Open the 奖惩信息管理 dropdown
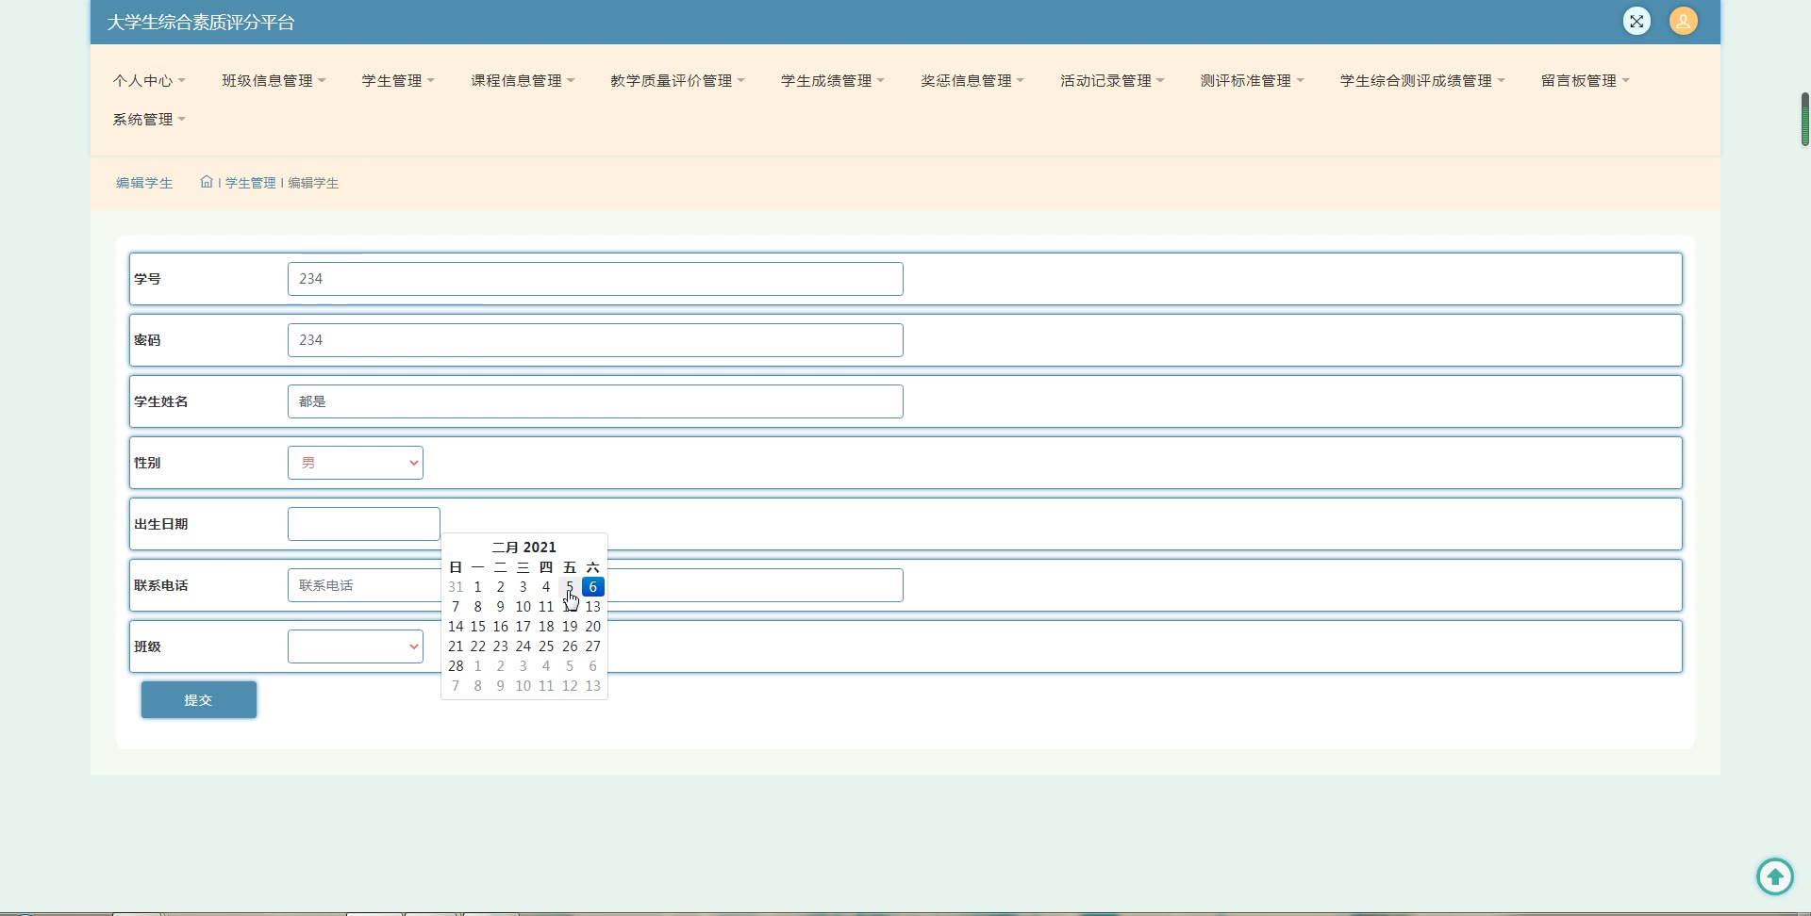This screenshot has height=916, width=1811. (972, 80)
